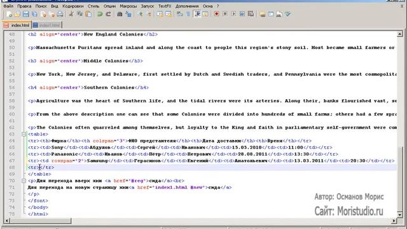Paste from clipboard toolbar icon
The image size is (407, 229).
coord(88,14)
